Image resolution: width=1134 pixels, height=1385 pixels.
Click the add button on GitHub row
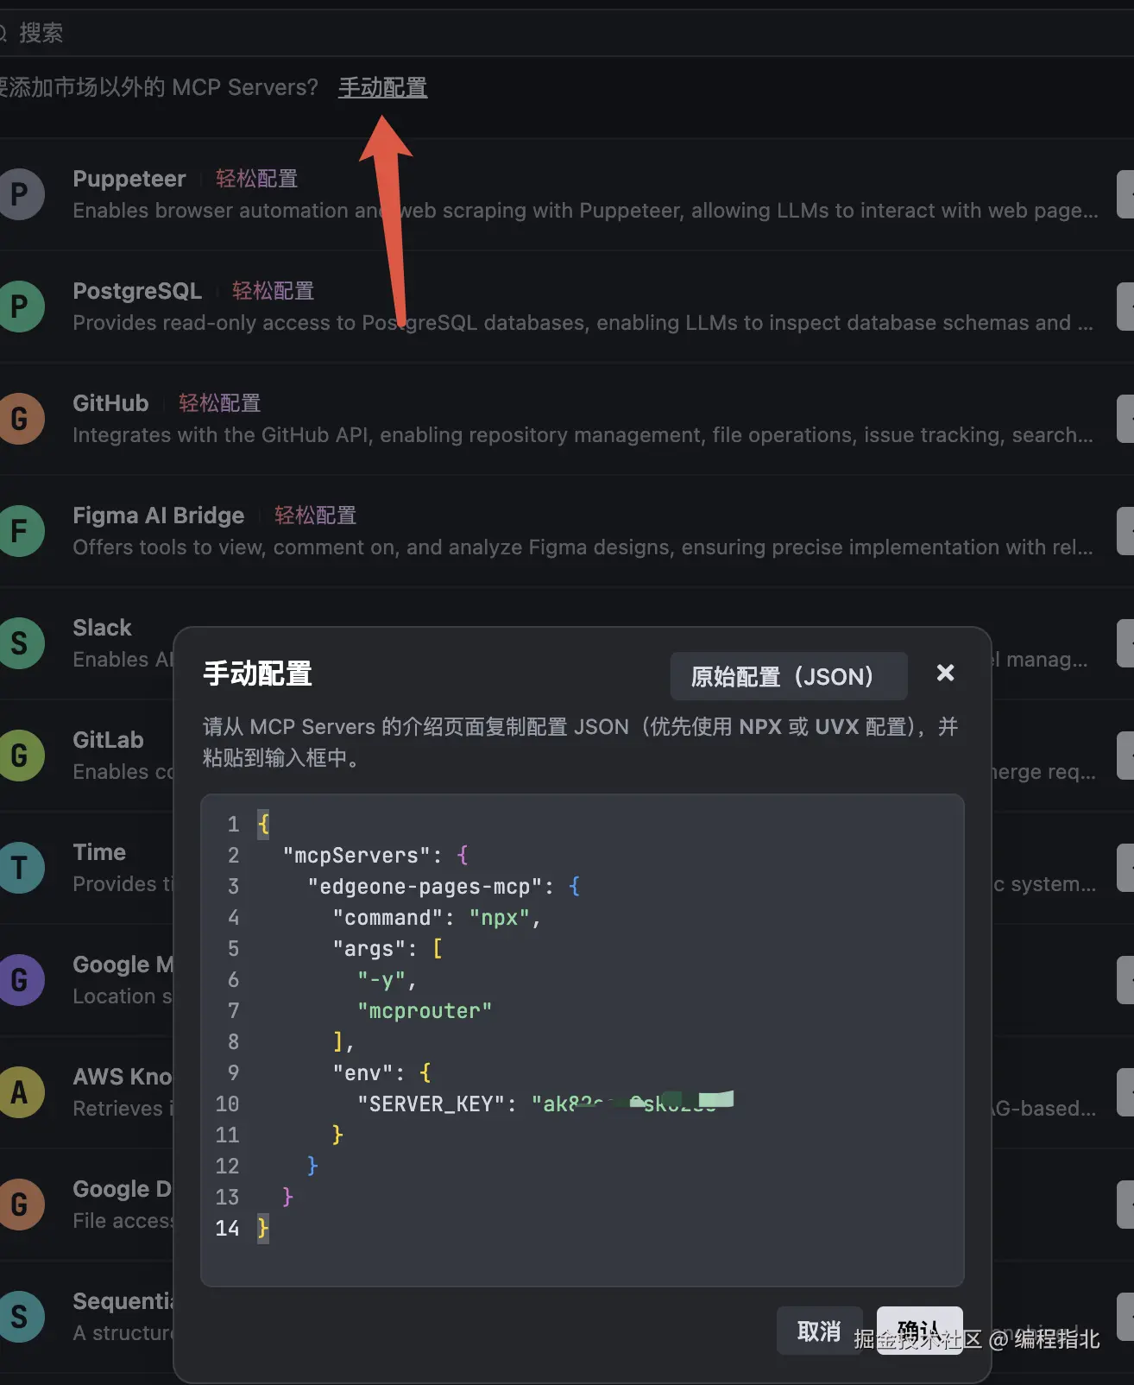[x=1125, y=419]
